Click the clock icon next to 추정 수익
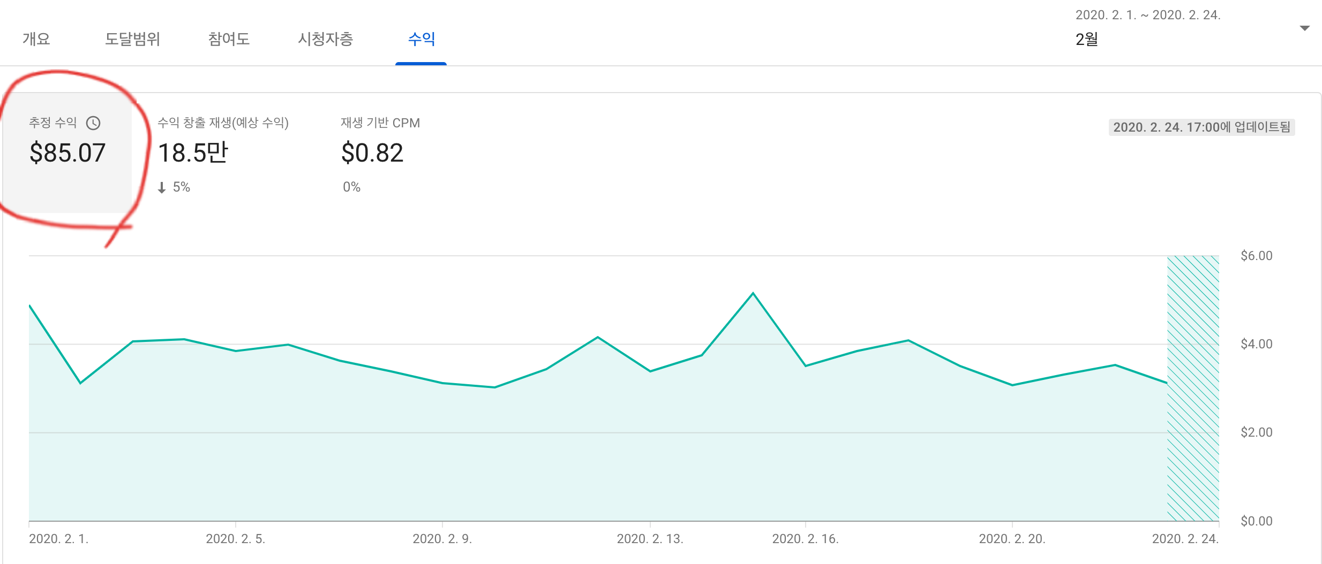 (x=93, y=123)
